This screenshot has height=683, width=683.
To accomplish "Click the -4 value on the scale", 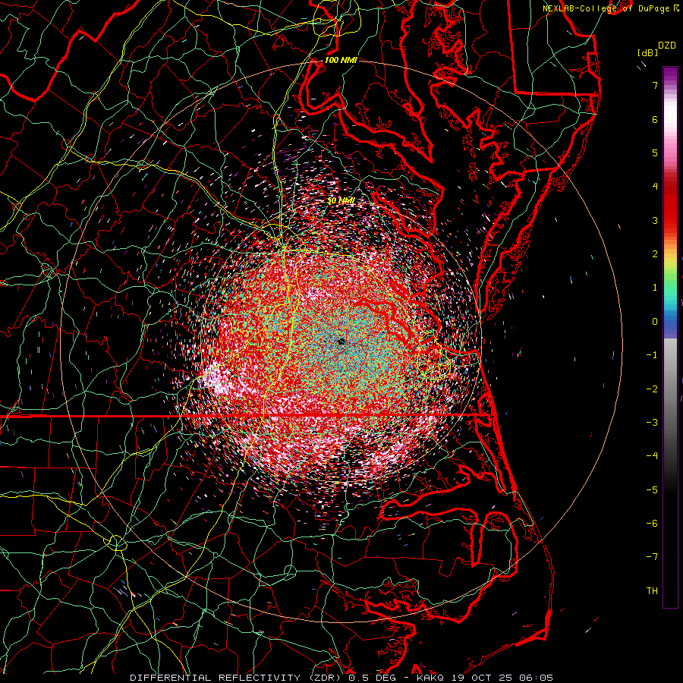I will [x=652, y=456].
